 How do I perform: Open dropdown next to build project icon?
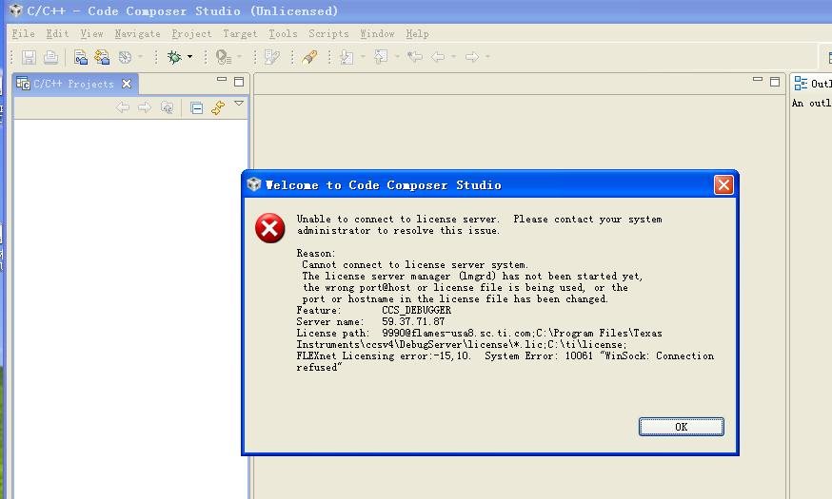140,57
